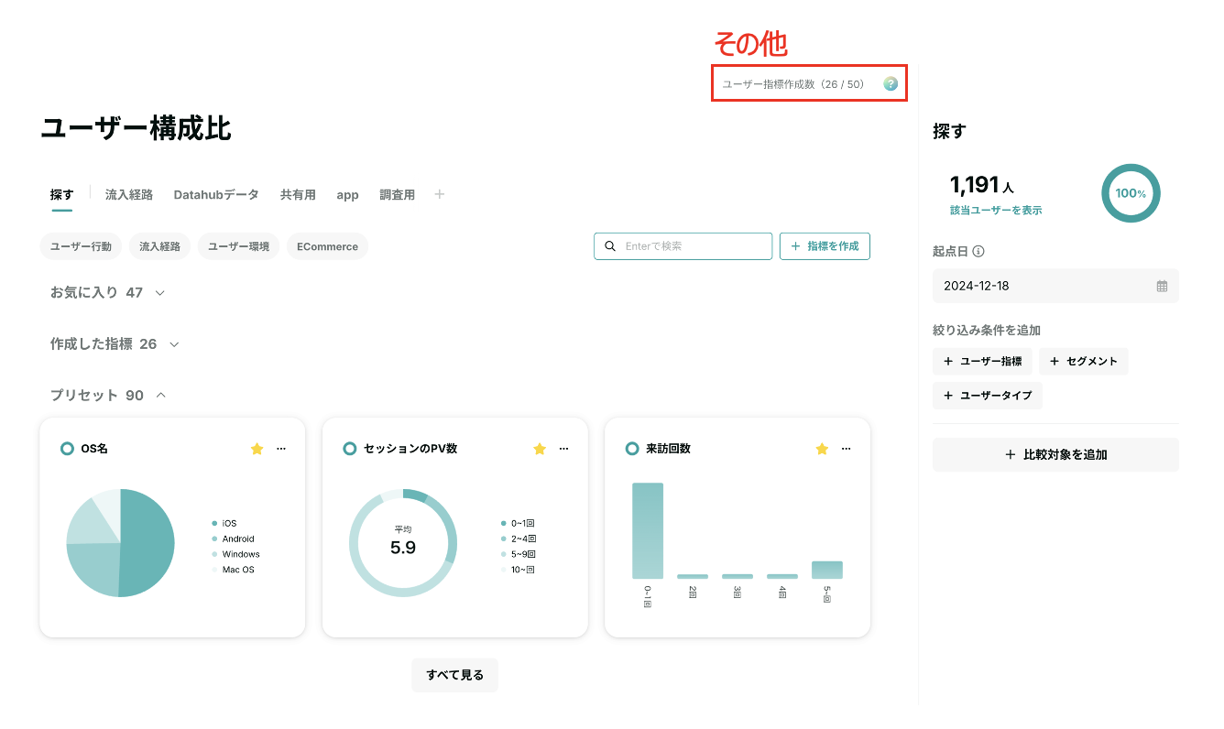Click the すべて見る button

pos(454,675)
